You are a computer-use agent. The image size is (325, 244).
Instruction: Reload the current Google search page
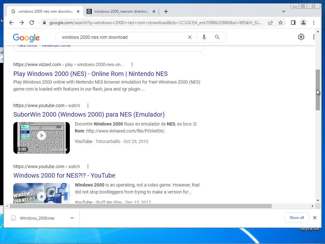(32, 23)
